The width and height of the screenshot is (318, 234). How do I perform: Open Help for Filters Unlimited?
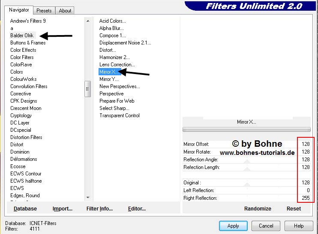pos(299,225)
